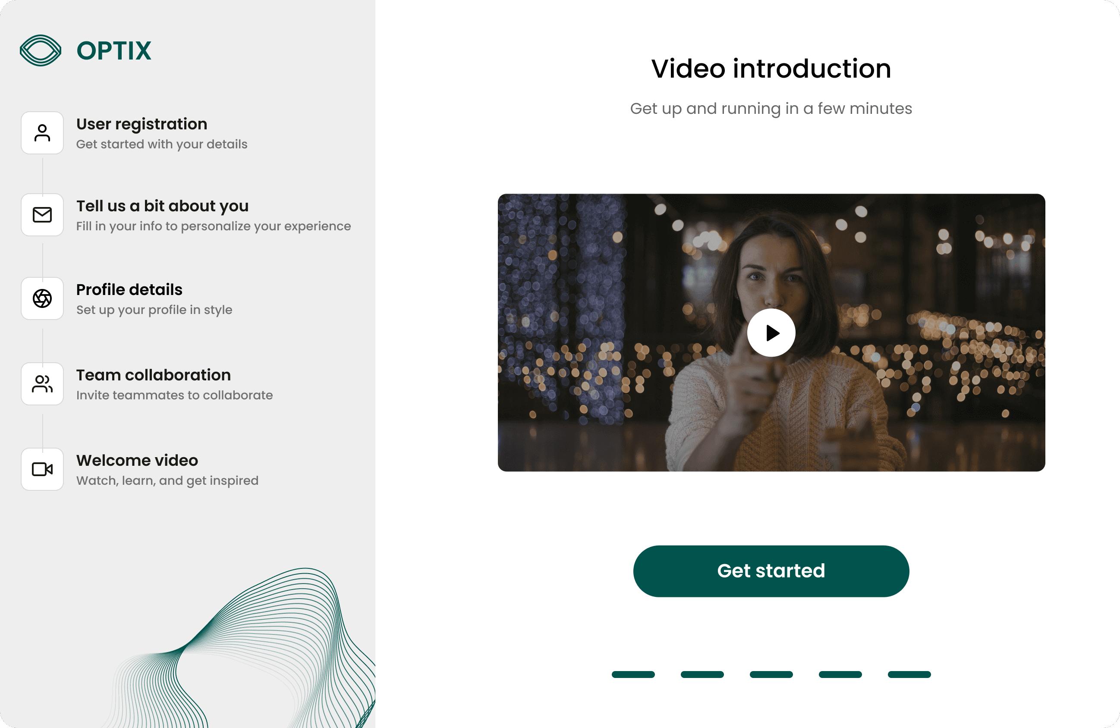The height and width of the screenshot is (728, 1120).
Task: Click the Optix eye logo icon
Action: pyautogui.click(x=41, y=50)
